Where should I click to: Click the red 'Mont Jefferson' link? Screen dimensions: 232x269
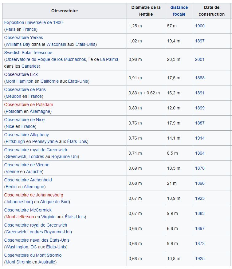coord(20,217)
